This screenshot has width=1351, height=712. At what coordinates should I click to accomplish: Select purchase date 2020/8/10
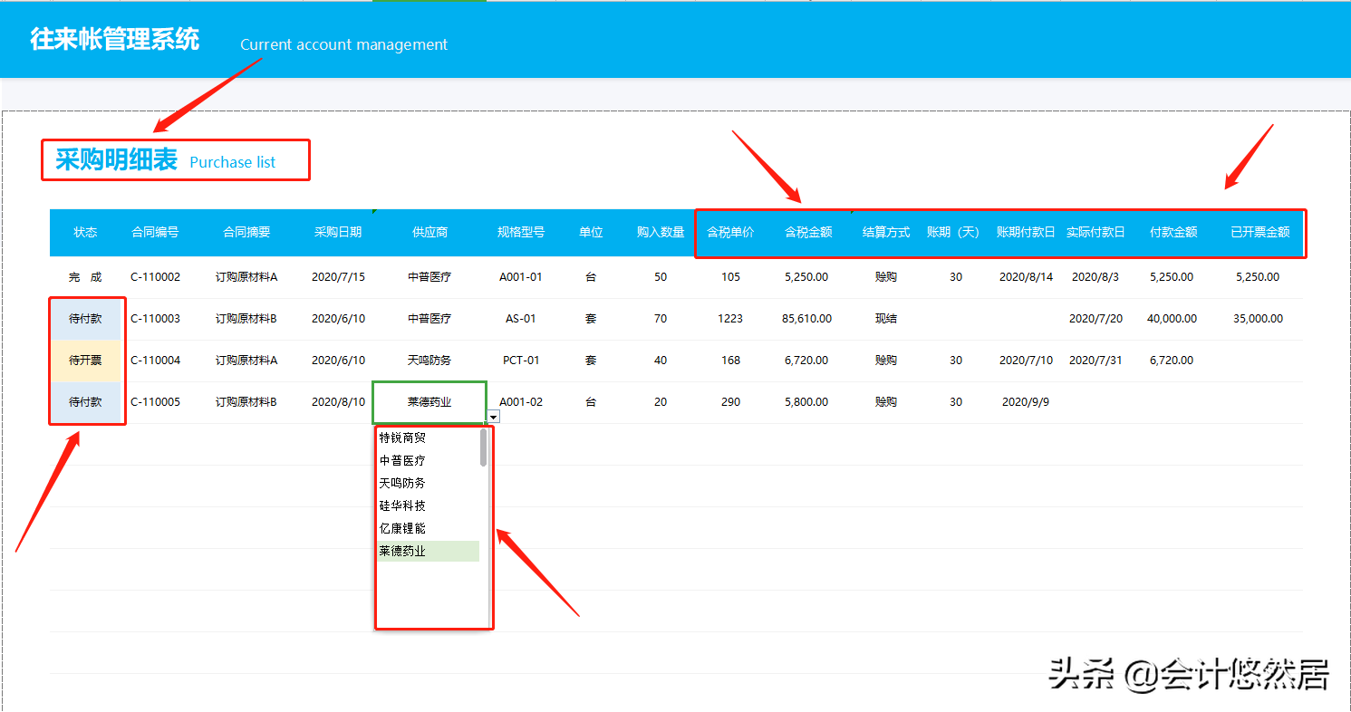tap(338, 402)
